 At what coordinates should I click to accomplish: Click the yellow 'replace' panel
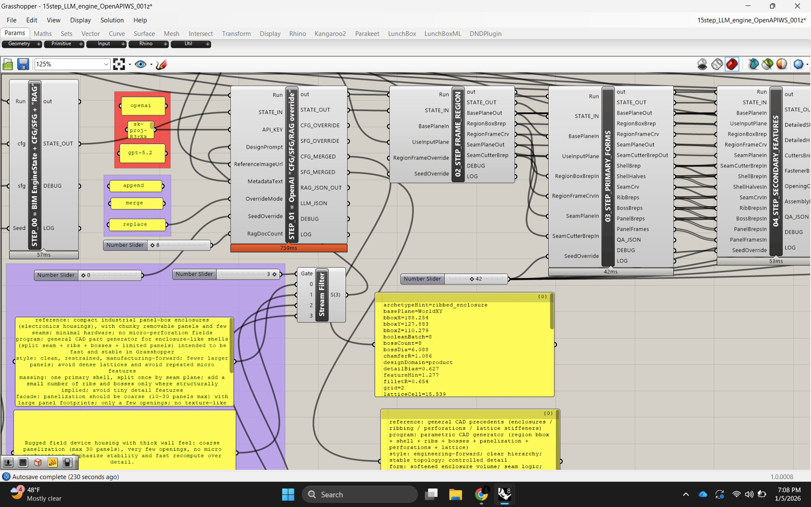point(136,224)
